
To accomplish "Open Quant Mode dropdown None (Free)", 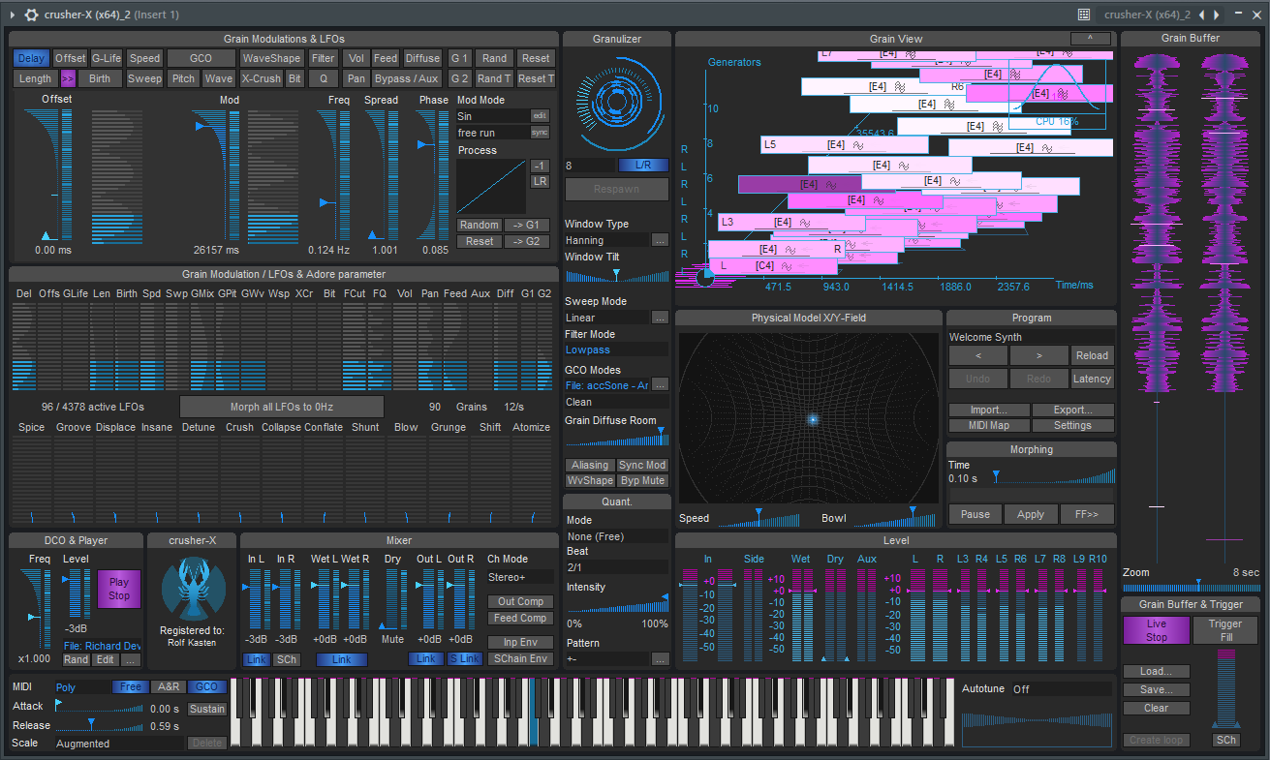I will (x=616, y=536).
